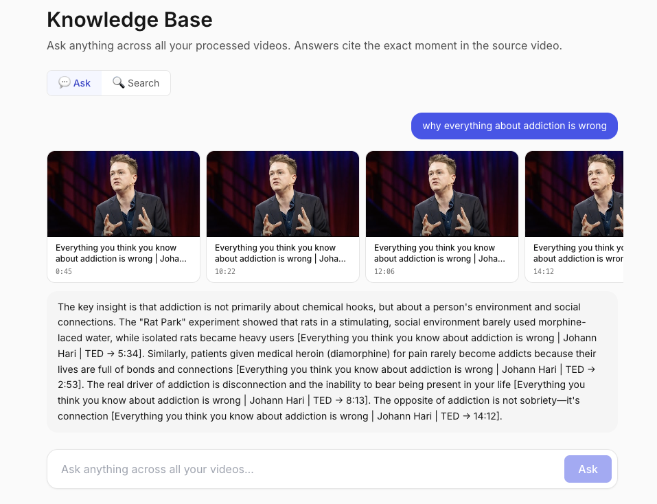The image size is (657, 504).
Task: Click the magnifying glass icon on Search
Action: point(119,82)
